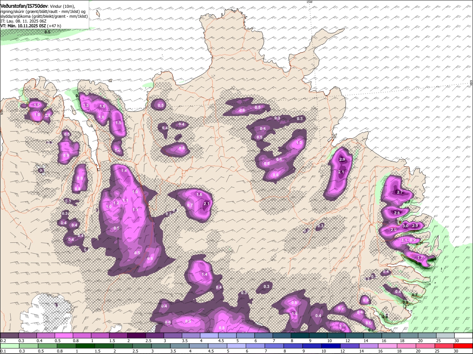Click the '0.2' label in the upper legend
The width and height of the screenshot is (473, 354).
coord(3,340)
